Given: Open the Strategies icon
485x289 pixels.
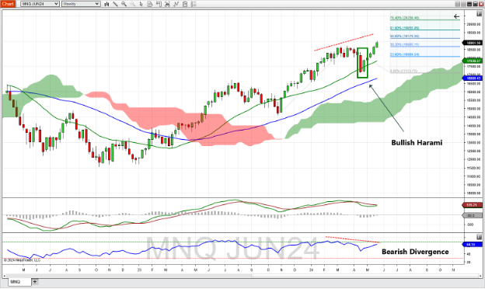Looking at the screenshot, I should [185, 4].
